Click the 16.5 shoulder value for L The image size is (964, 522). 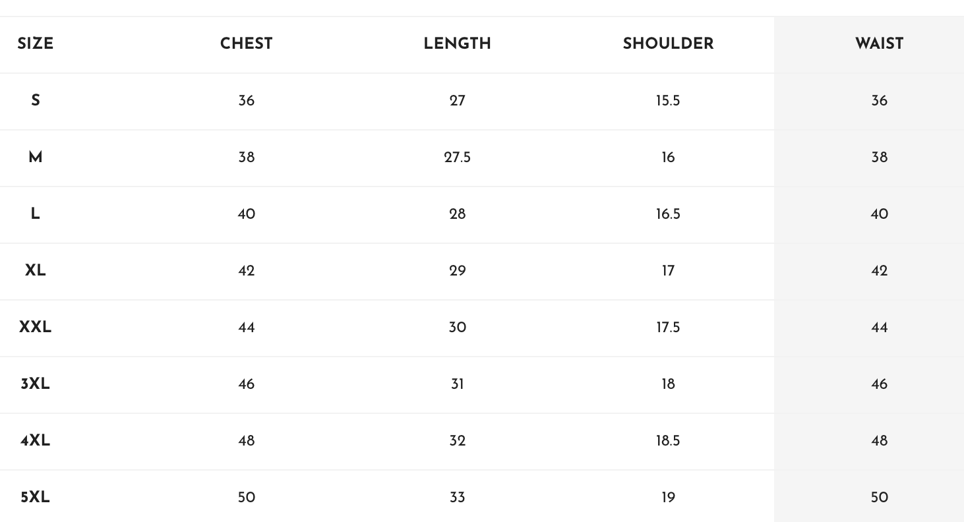coord(668,214)
